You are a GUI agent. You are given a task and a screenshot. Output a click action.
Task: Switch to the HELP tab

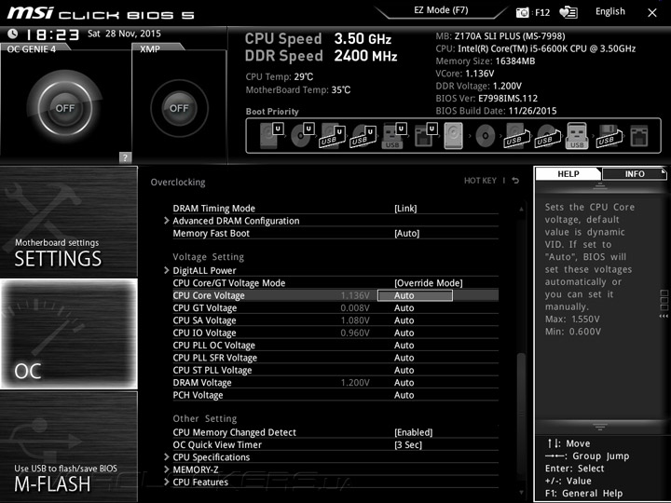(x=568, y=173)
